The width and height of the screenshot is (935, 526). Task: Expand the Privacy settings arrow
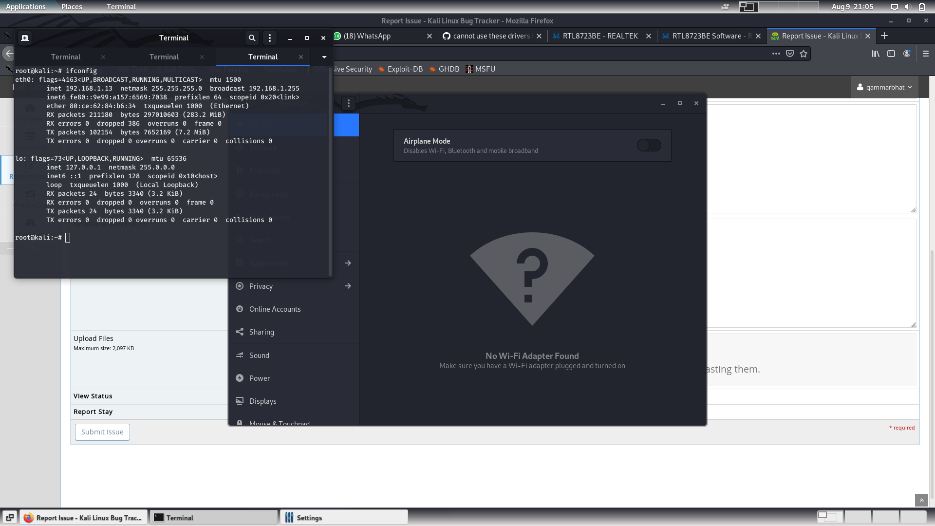[x=348, y=286]
